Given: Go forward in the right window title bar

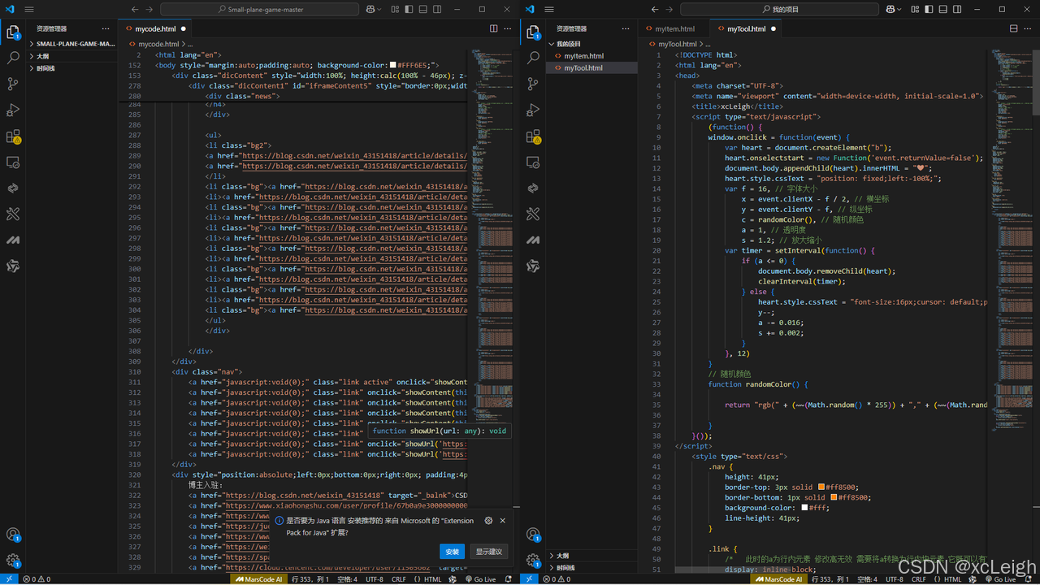Looking at the screenshot, I should [x=670, y=9].
